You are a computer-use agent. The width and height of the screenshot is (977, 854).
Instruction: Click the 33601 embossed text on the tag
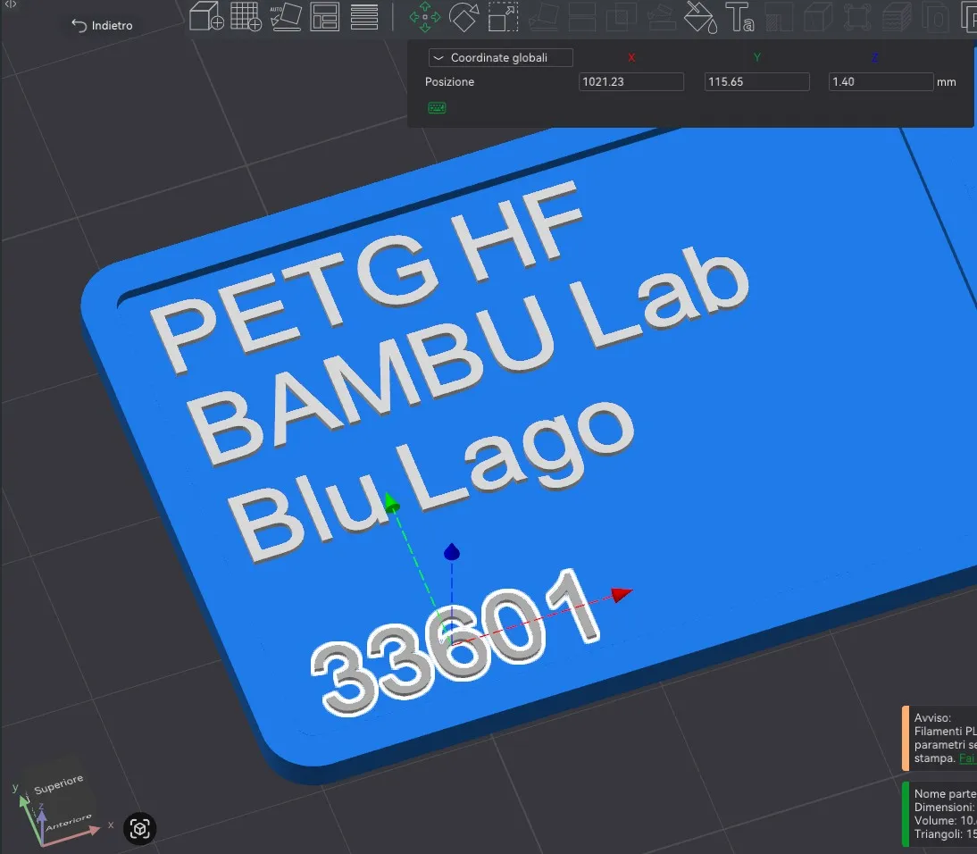[455, 643]
